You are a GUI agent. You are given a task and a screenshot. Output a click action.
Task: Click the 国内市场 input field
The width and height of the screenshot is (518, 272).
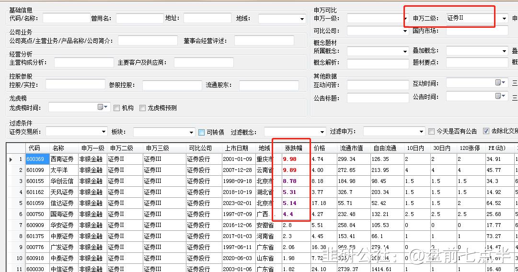477,31
